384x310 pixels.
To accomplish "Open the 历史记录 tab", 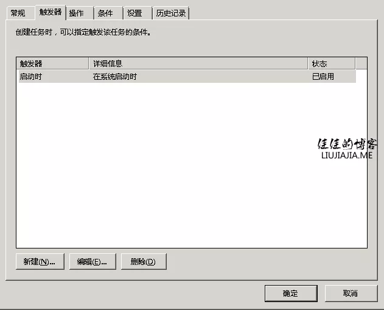I will tap(170, 13).
